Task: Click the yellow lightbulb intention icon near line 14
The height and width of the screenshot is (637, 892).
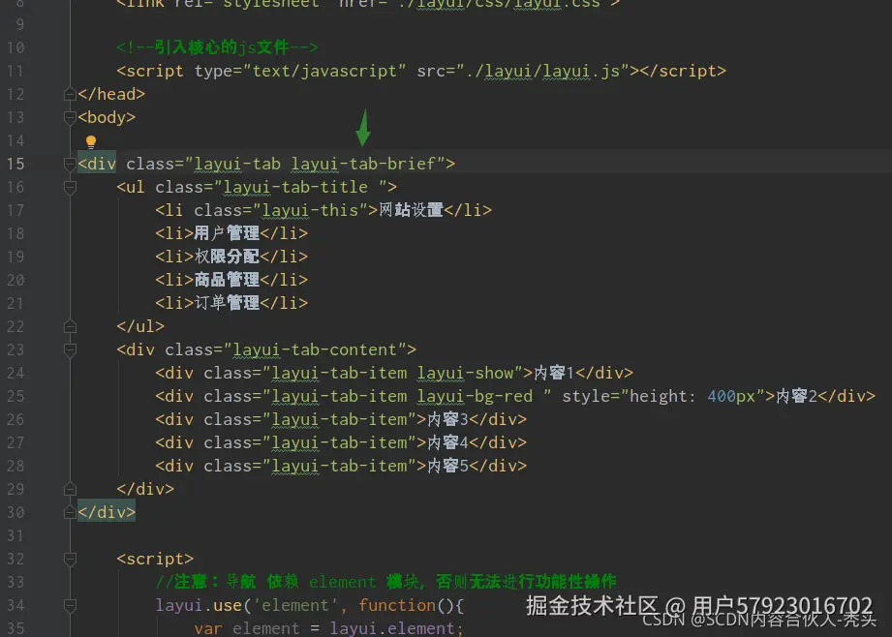Action: 90,141
